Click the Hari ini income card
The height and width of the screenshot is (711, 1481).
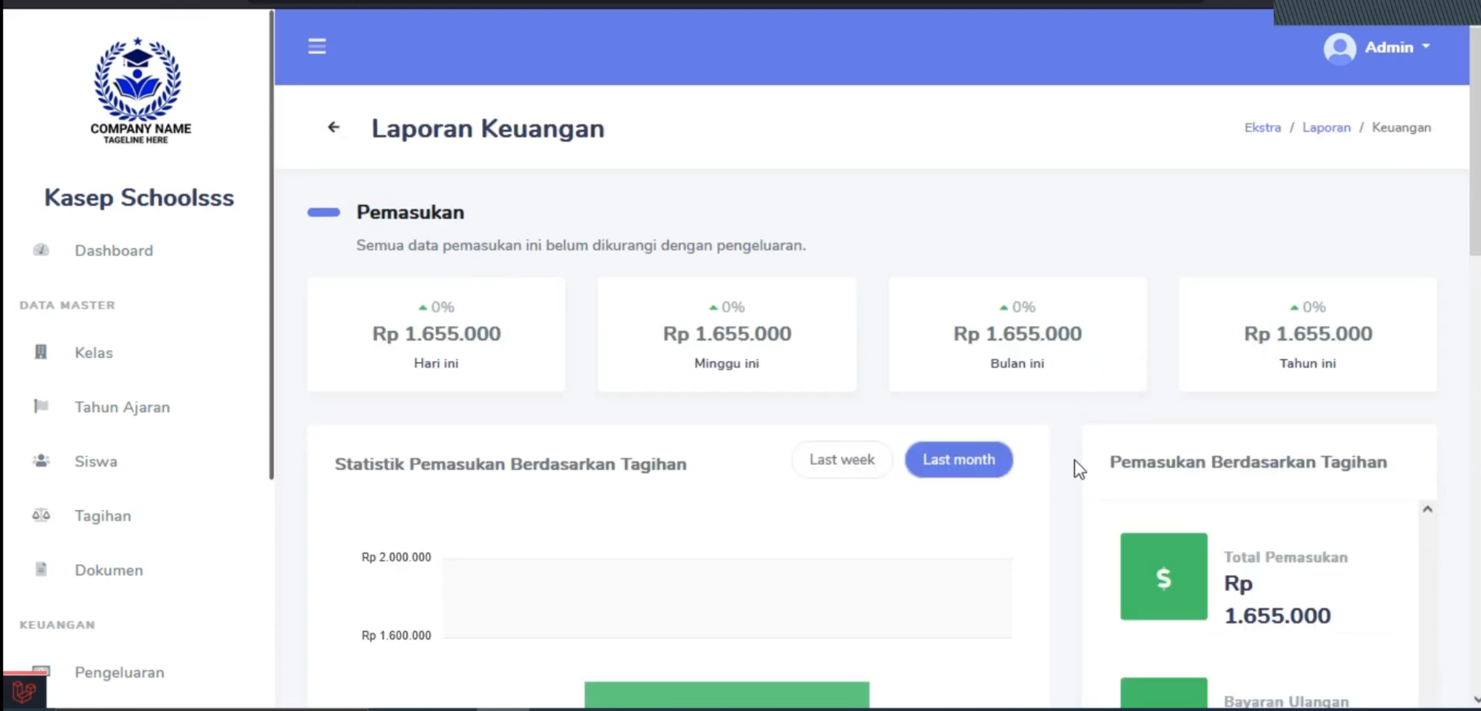(436, 335)
